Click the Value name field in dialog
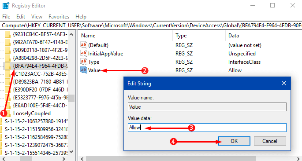The image size is (302, 161). point(207,107)
